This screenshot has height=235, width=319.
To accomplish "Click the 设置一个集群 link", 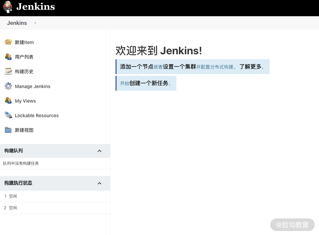I will (x=179, y=67).
